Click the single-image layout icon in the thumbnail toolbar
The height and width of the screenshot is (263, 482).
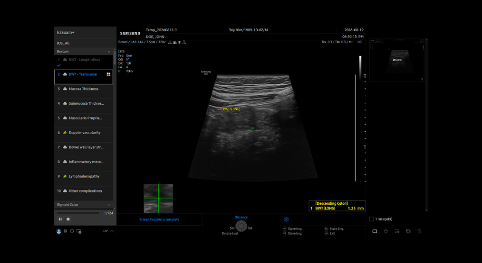pyautogui.click(x=375, y=231)
